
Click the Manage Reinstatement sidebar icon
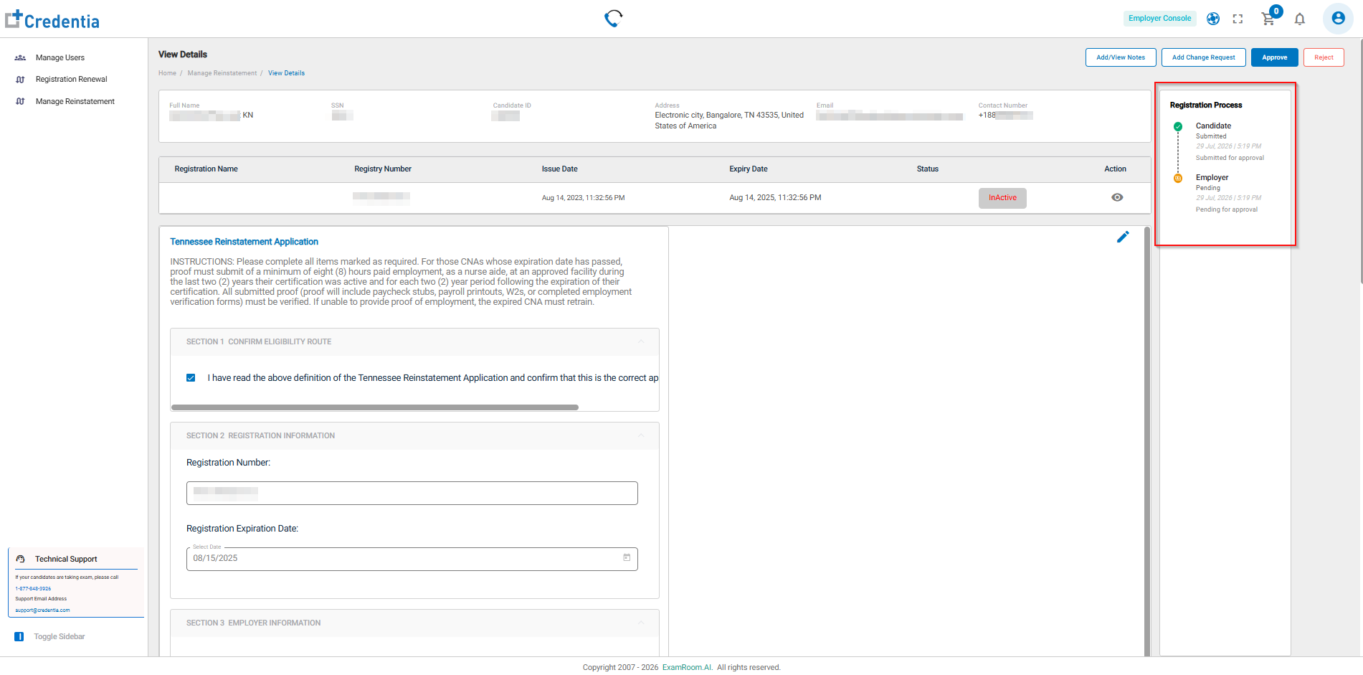click(20, 101)
